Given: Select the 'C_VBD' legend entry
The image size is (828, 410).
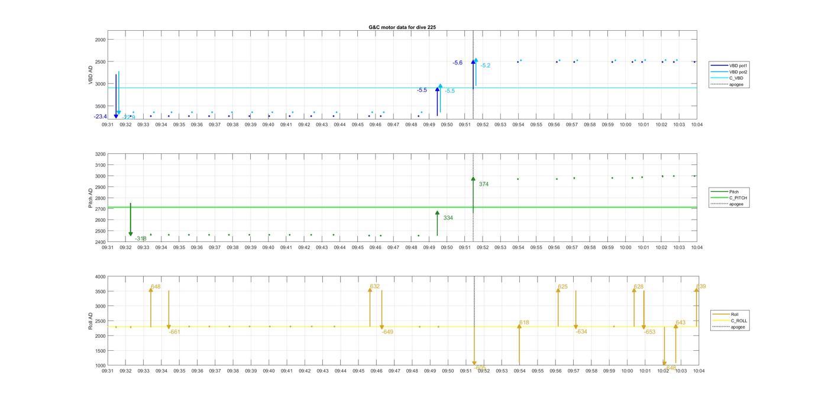Looking at the screenshot, I should (x=727, y=78).
